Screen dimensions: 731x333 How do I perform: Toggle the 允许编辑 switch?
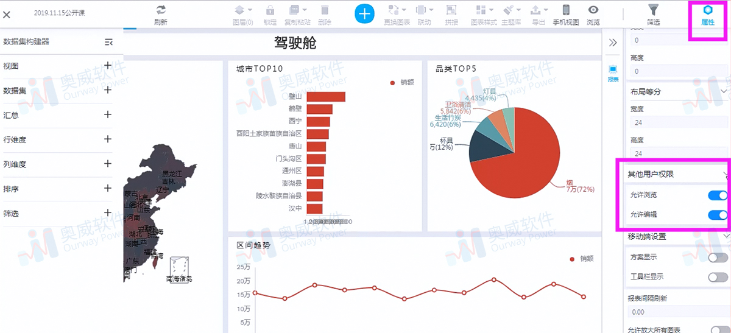point(718,214)
